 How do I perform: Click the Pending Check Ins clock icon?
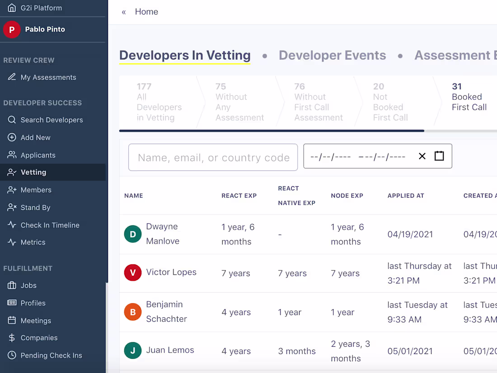pyautogui.click(x=12, y=355)
